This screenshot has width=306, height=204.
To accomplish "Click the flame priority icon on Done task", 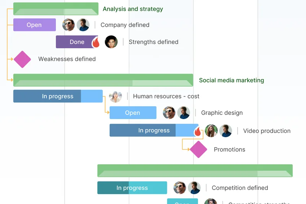I will coord(96,42).
